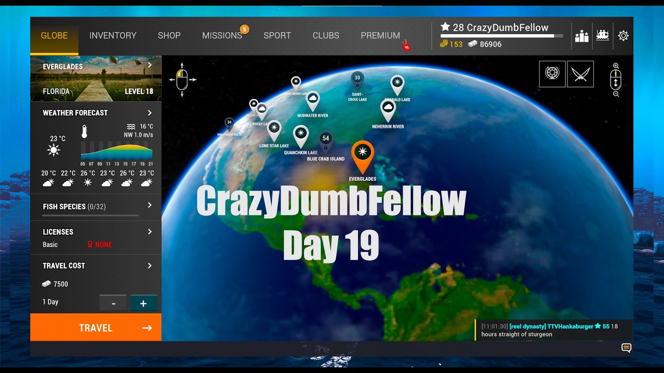Screen dimensions: 664x373
Task: Click the CrazyDumbFellow player name
Action: 507,27
